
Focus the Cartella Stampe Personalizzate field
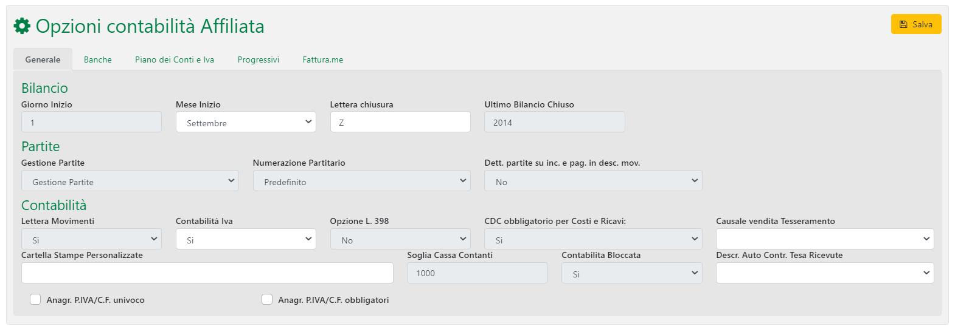click(x=207, y=273)
